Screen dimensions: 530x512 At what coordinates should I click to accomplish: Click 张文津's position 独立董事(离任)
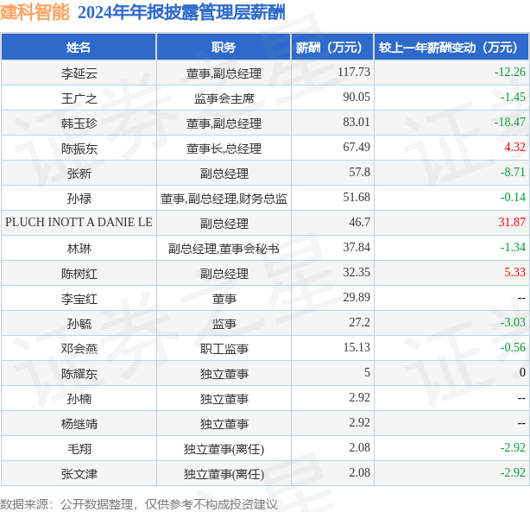click(224, 474)
